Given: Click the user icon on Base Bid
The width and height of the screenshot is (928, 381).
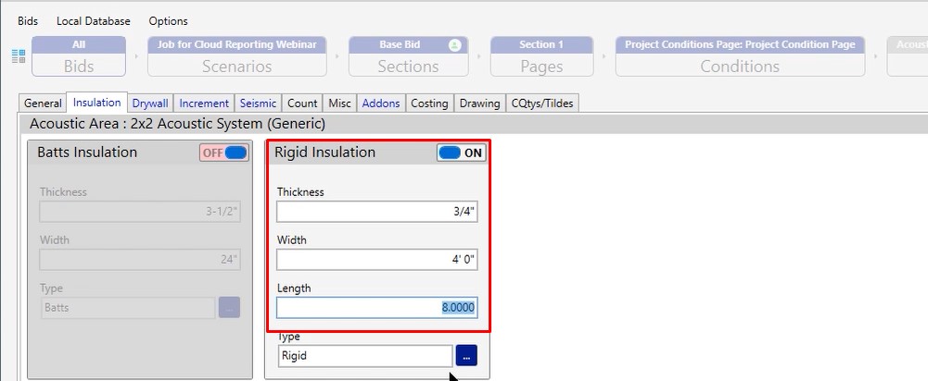Looking at the screenshot, I should (x=454, y=44).
